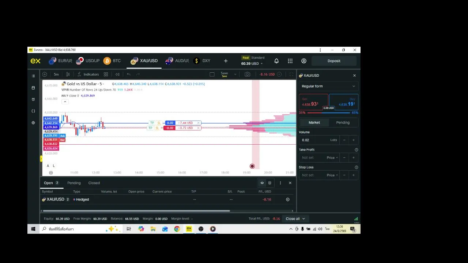
Task: Set SL on the -0.02 sell position
Action: (x=158, y=128)
